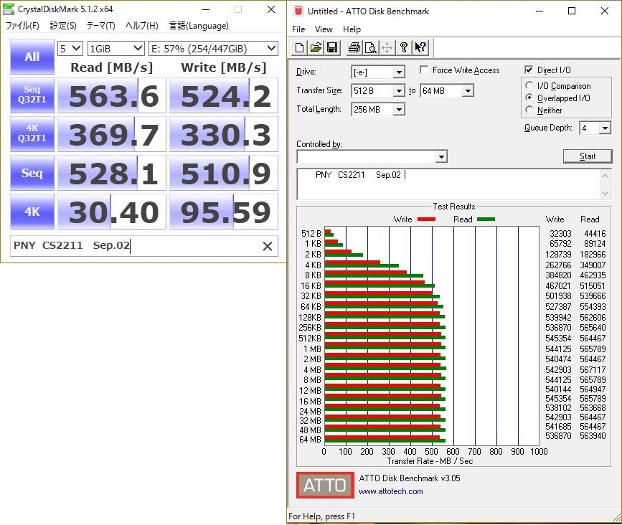Image resolution: width=622 pixels, height=525 pixels.
Task: Open the ヘルプ(H) help menu
Action: [x=141, y=26]
